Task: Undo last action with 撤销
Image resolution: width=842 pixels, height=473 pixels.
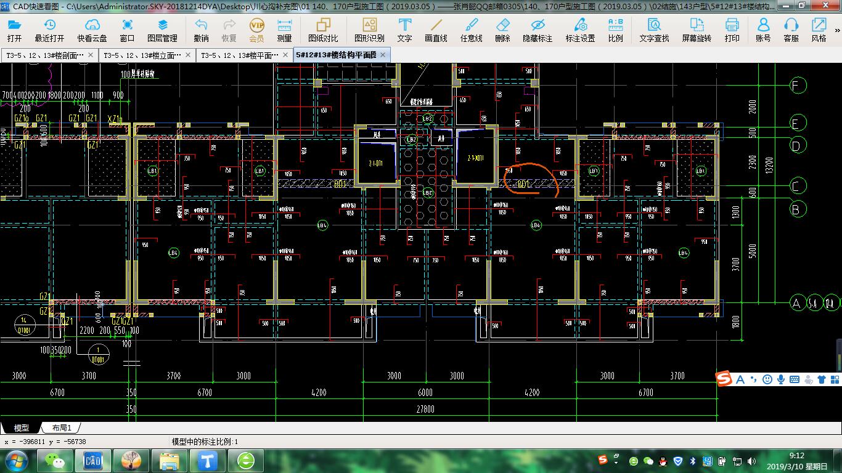Action: point(201,30)
